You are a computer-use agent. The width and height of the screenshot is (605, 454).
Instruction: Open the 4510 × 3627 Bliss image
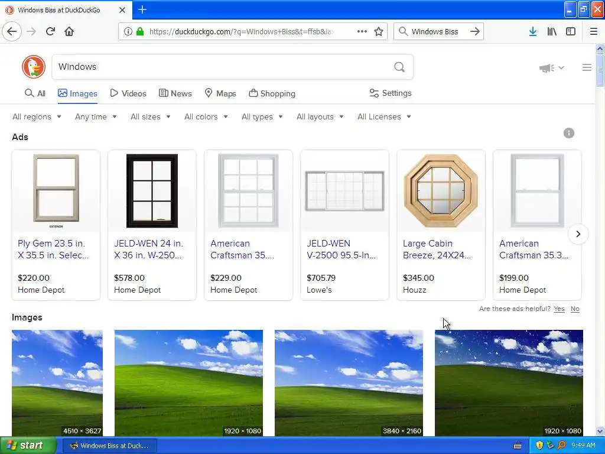[57, 383]
